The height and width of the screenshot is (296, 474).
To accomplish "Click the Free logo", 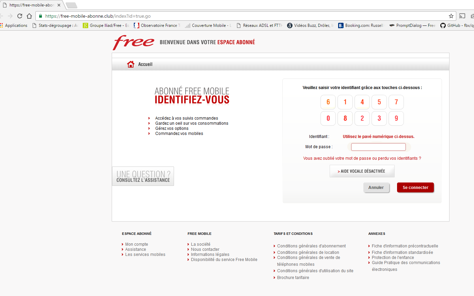I will pos(133,42).
